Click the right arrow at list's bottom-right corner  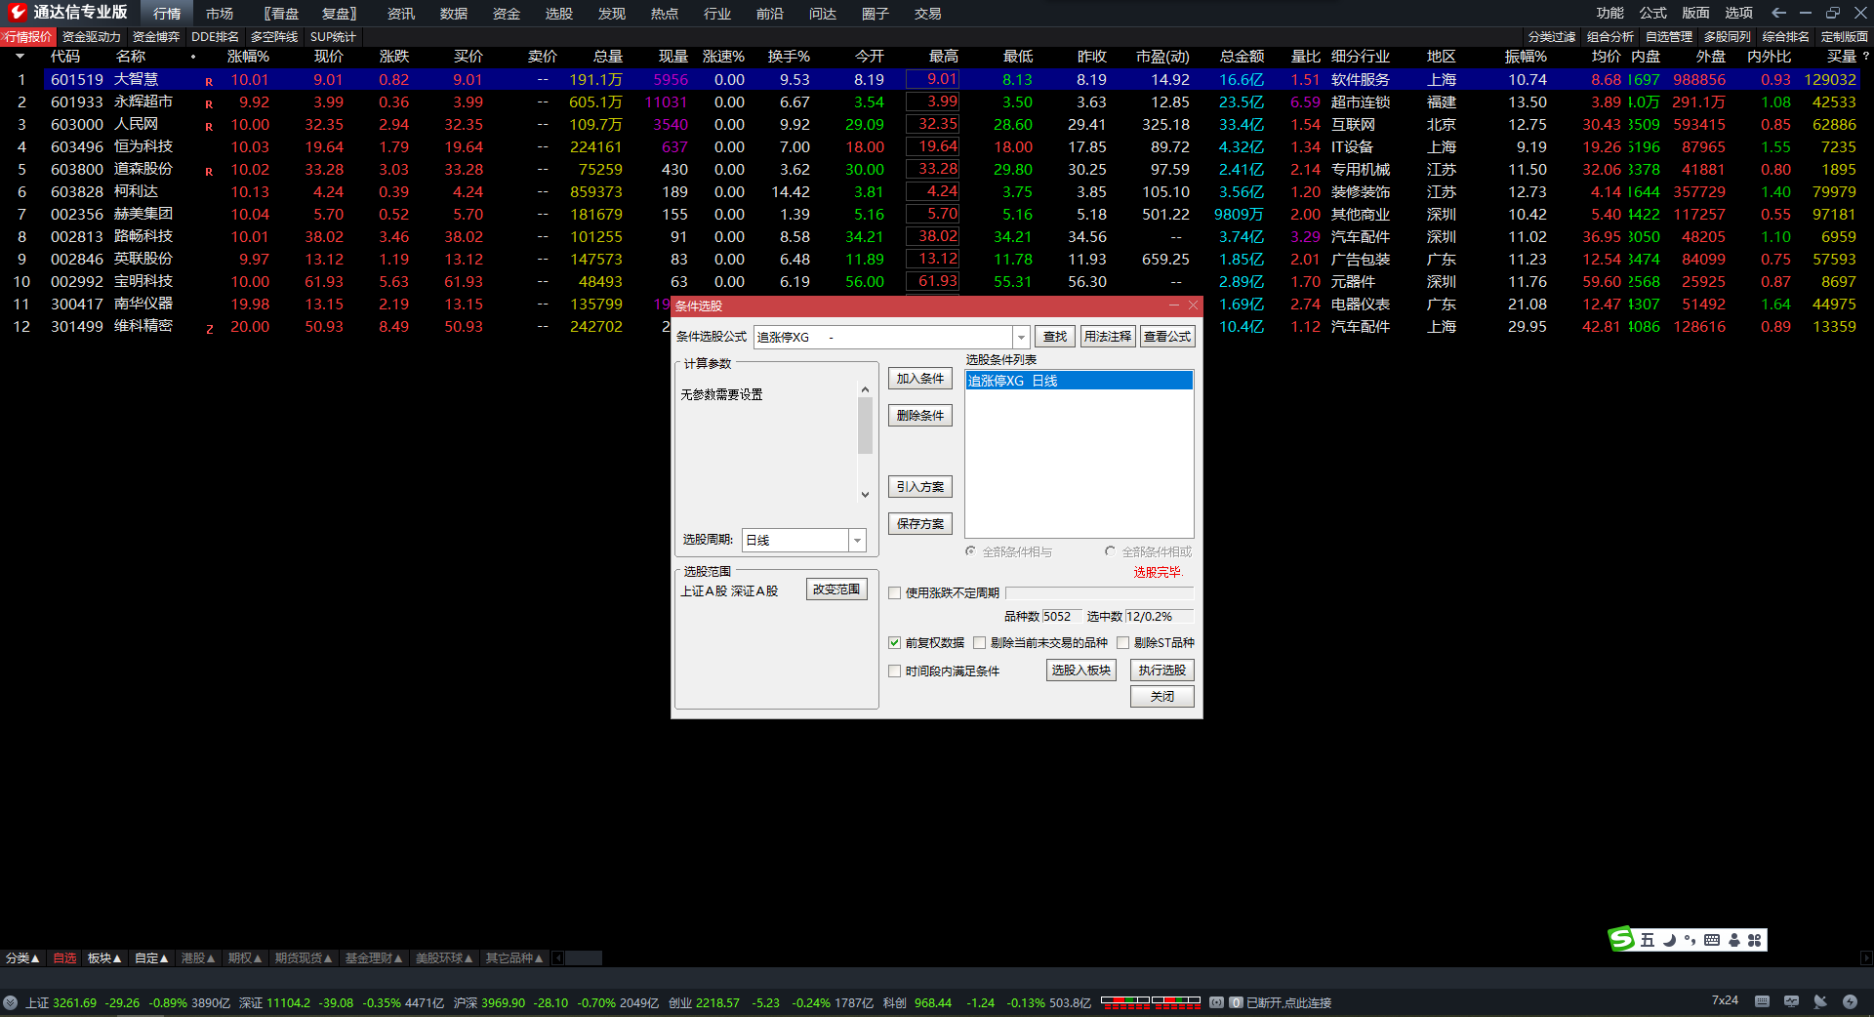tap(1866, 958)
